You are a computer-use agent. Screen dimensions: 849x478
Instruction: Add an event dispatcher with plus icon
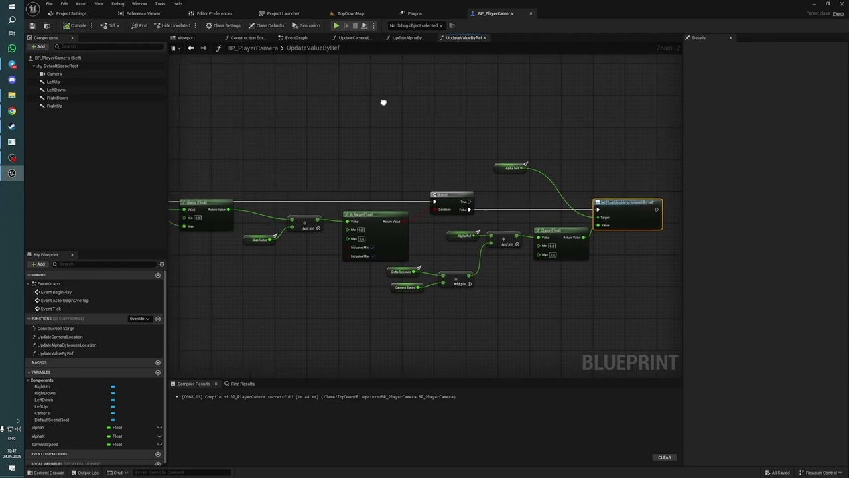[x=158, y=454]
